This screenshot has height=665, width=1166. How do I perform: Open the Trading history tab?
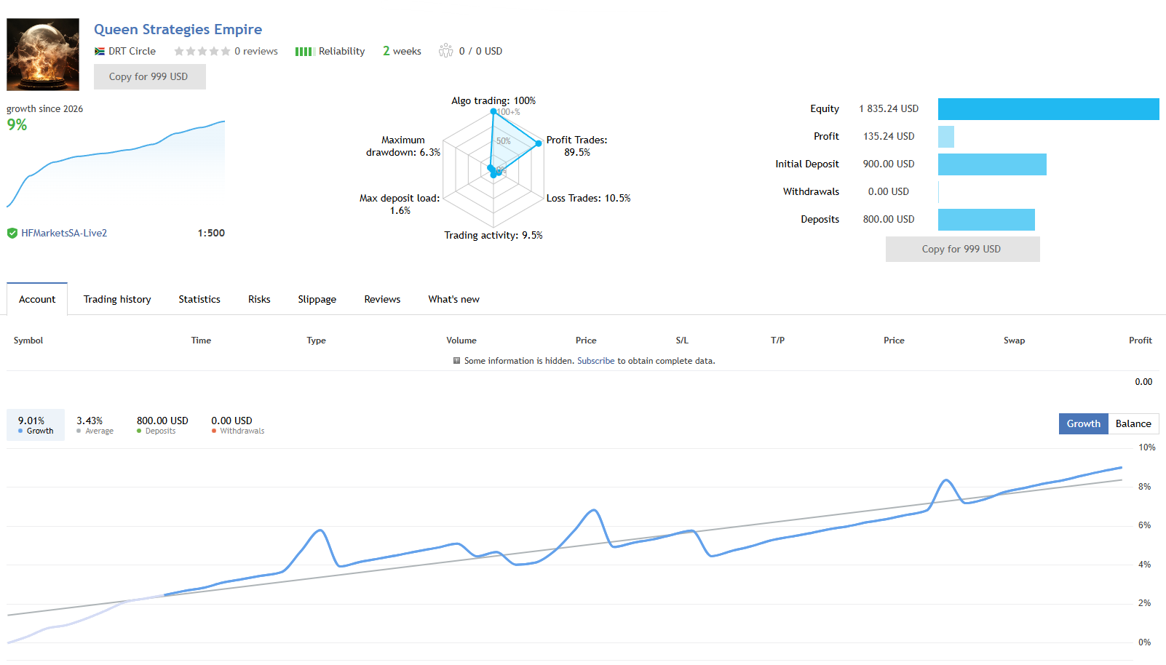tap(116, 299)
